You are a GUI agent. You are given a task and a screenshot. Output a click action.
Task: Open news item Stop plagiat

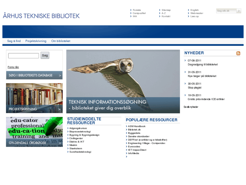195,88
